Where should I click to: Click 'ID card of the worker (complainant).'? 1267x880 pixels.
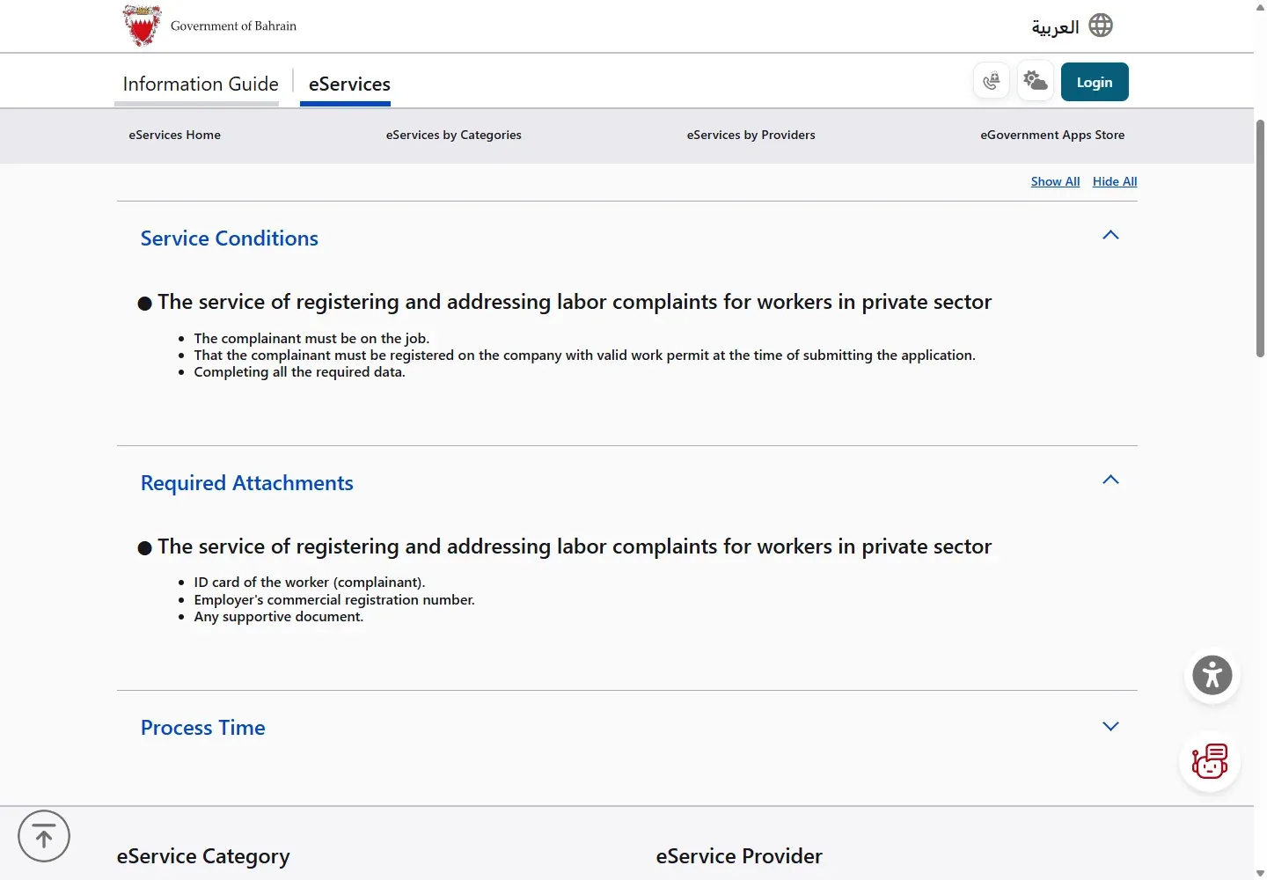310,583
